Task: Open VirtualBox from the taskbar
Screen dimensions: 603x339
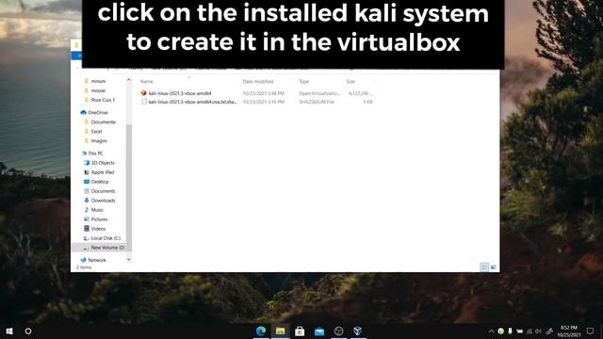Action: coord(358,331)
